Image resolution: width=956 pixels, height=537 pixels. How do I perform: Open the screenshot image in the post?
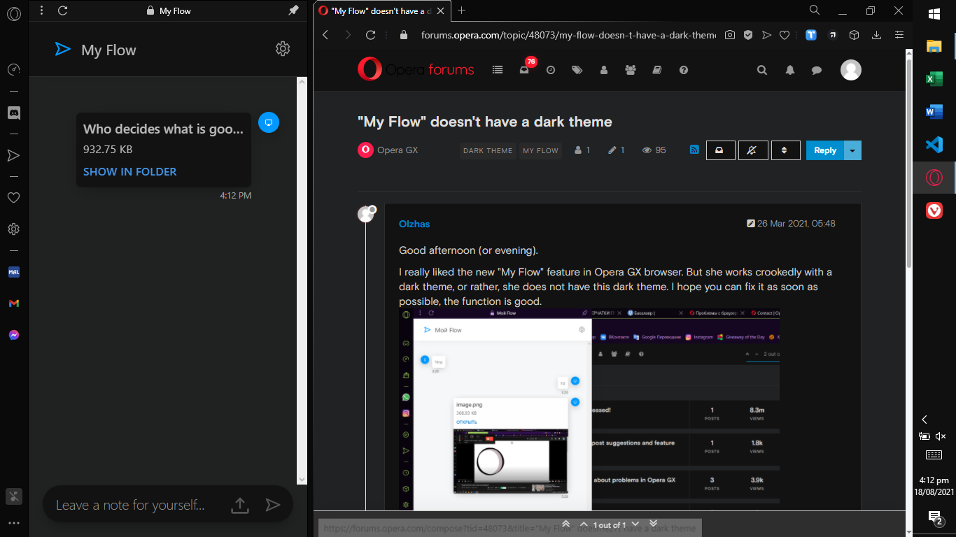589,409
